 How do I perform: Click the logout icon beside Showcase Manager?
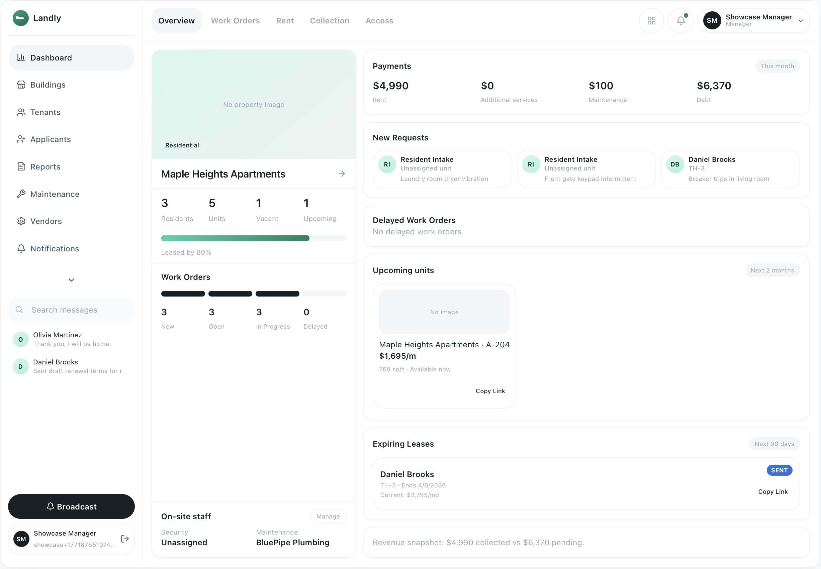[x=125, y=539]
